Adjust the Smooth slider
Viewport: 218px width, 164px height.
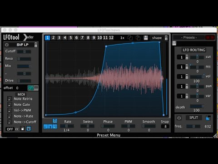149,126
